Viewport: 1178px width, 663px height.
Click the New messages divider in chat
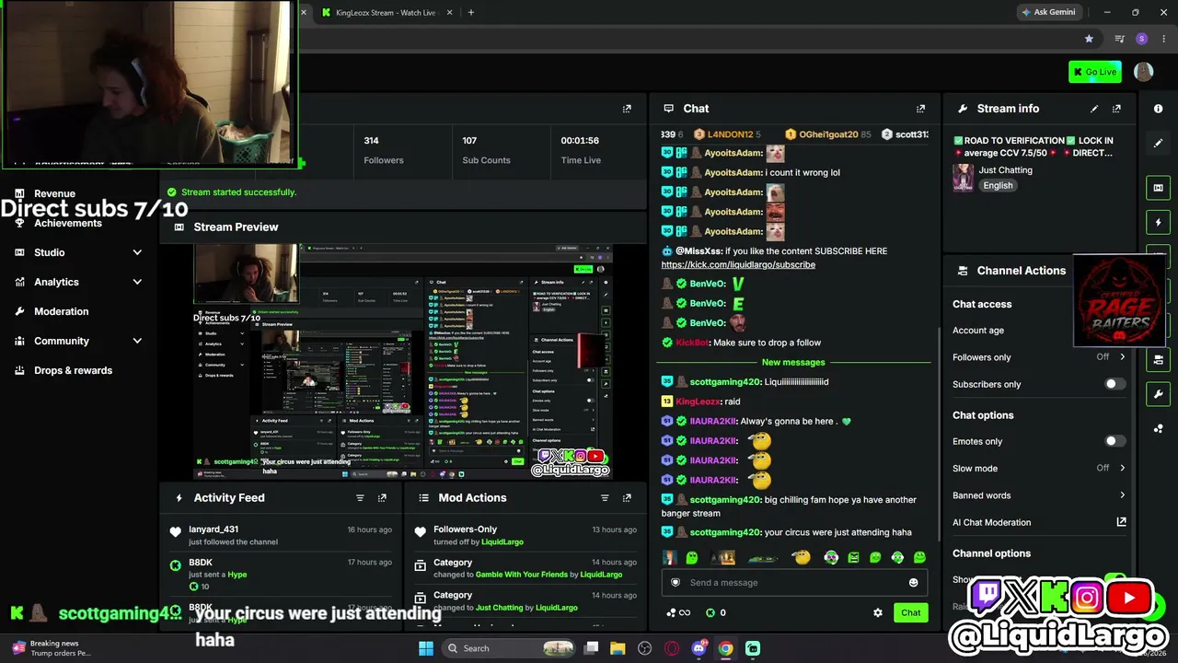793,363
